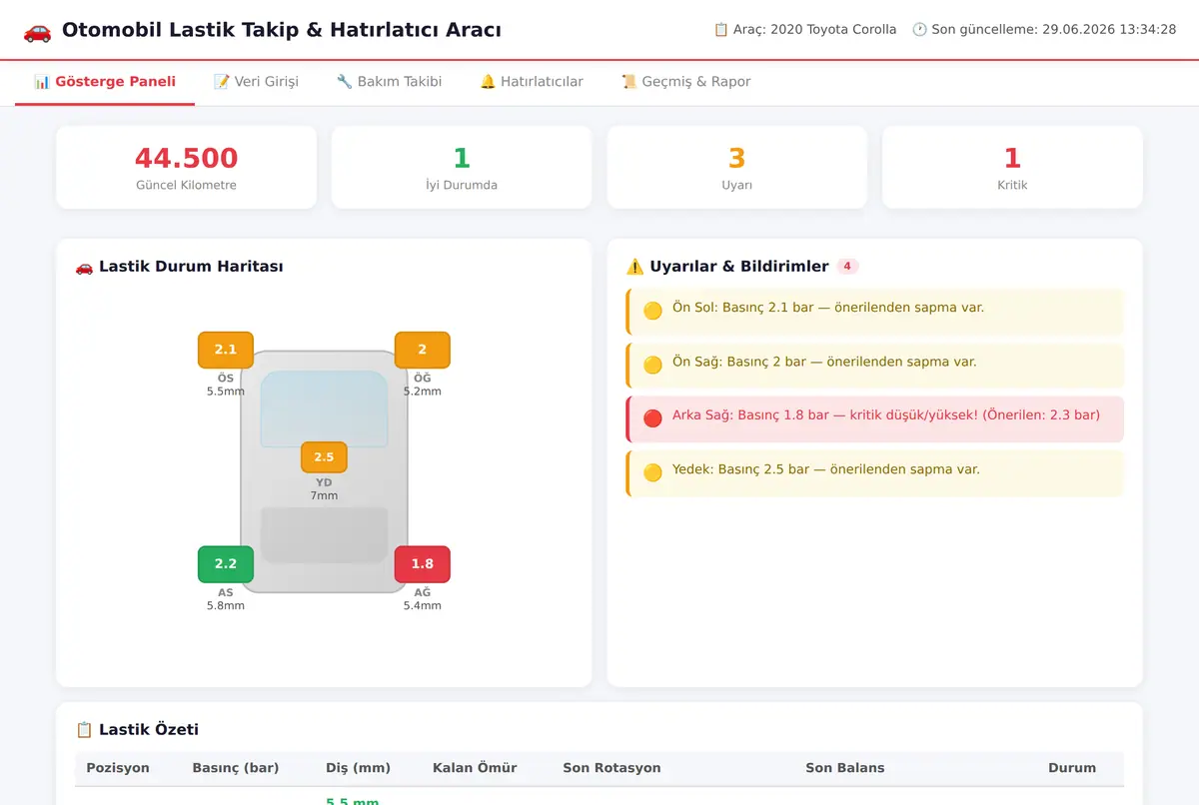Select the rear-left tire badge showing 2.2
The width and height of the screenshot is (1199, 805).
tap(226, 564)
